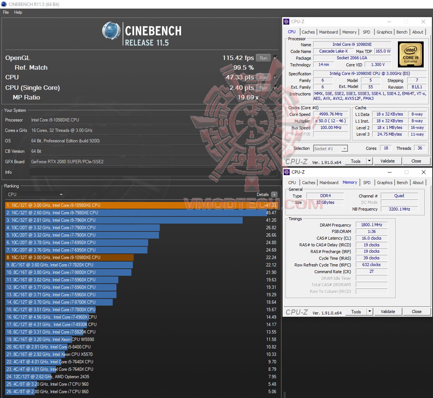Switch to Caches tab in upper CPU-Z

pyautogui.click(x=308, y=32)
